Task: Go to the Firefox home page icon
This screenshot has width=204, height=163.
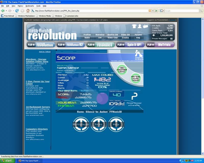Action: (x=28, y=11)
